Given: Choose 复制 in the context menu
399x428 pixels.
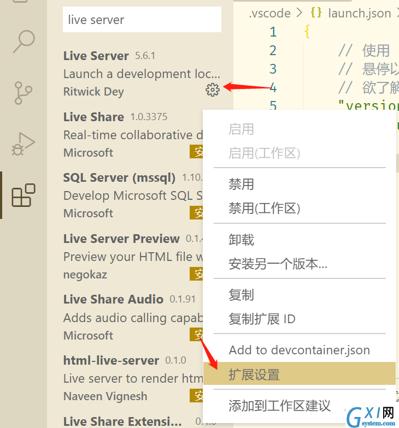Looking at the screenshot, I should pyautogui.click(x=300, y=295).
